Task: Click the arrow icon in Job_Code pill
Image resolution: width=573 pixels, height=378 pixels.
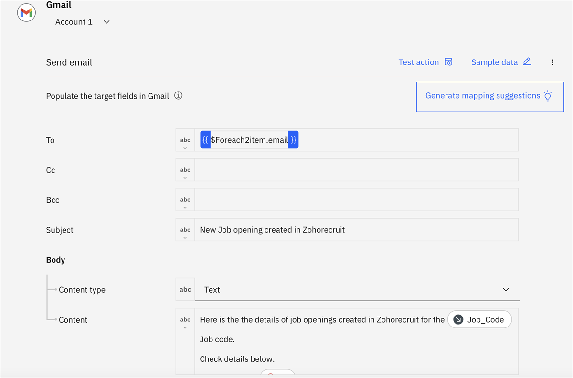Action: pyautogui.click(x=458, y=320)
